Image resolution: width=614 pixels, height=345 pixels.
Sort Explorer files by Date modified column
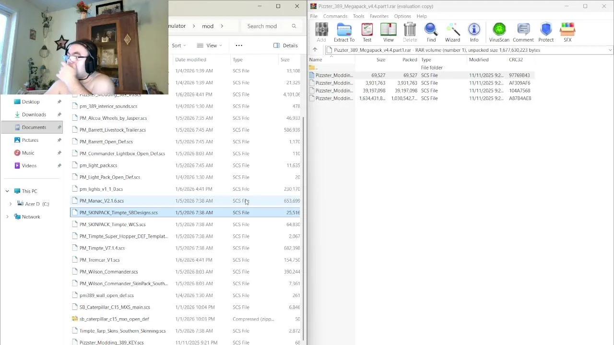coord(201,60)
